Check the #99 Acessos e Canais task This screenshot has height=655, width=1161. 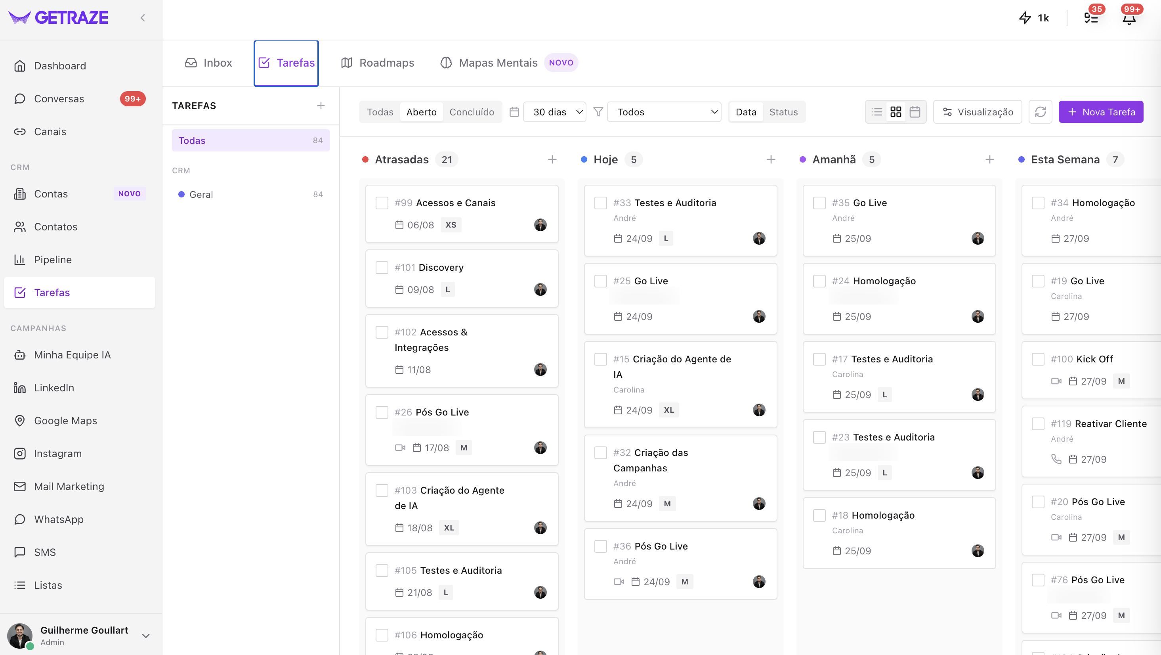tap(382, 203)
